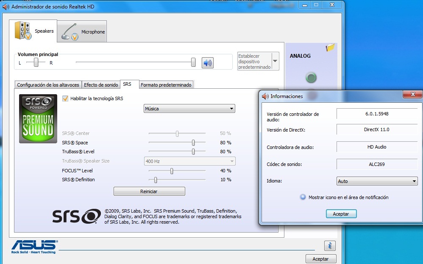Screen dimensions: 423x264
Task: Click the large SRS logo in the trademark notice
Action: (76, 216)
